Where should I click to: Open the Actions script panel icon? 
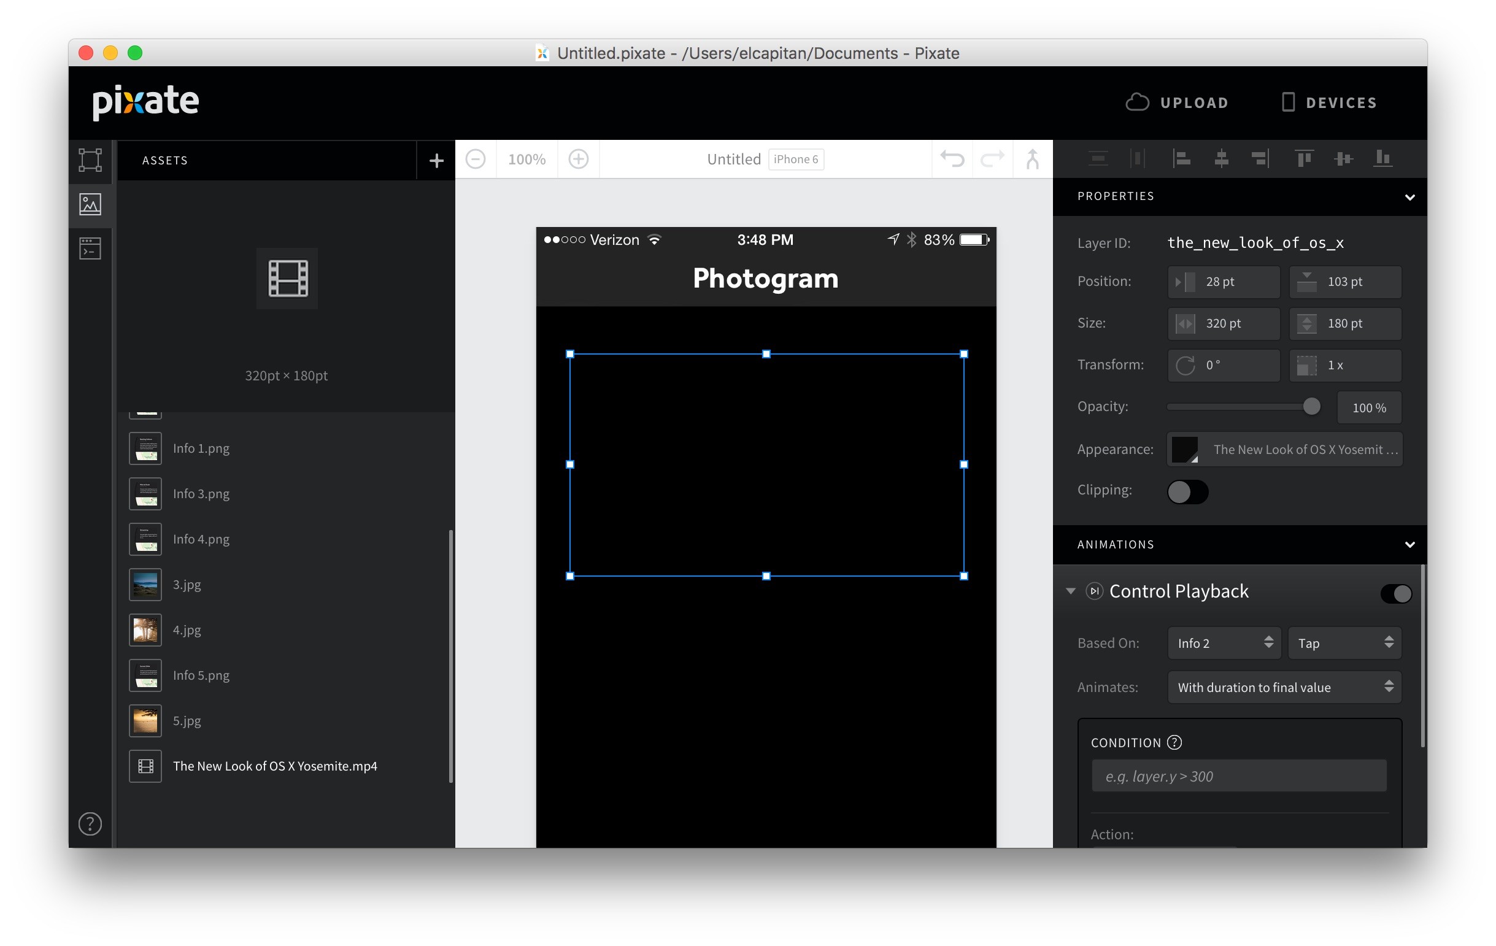point(90,248)
